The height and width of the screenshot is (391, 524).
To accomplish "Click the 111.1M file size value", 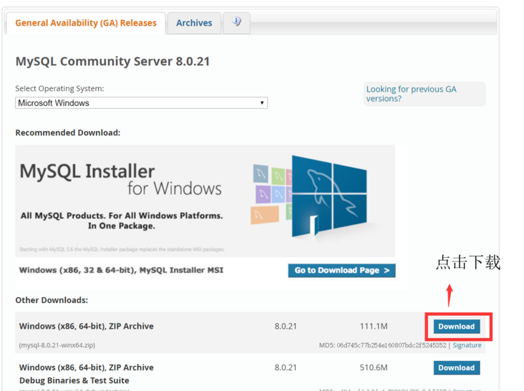I will point(374,326).
